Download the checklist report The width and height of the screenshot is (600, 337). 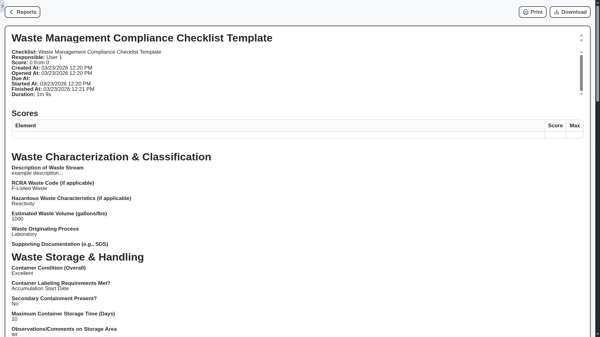[570, 12]
